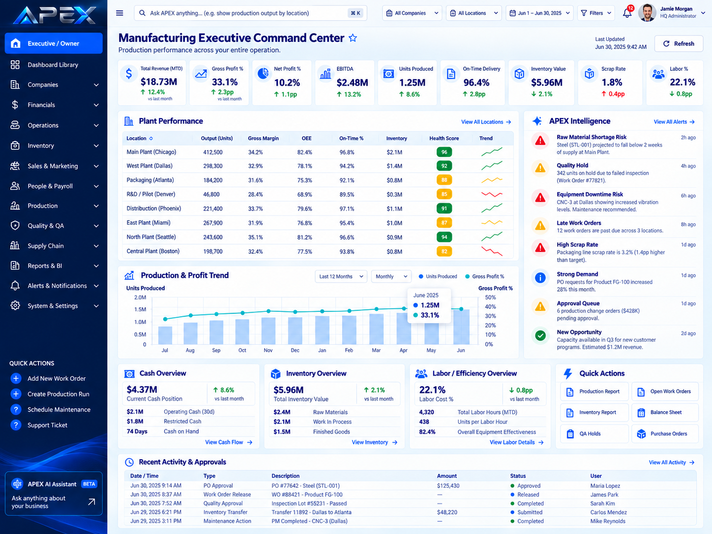
Task: Click the Inventory Overview cube icon
Action: click(276, 374)
